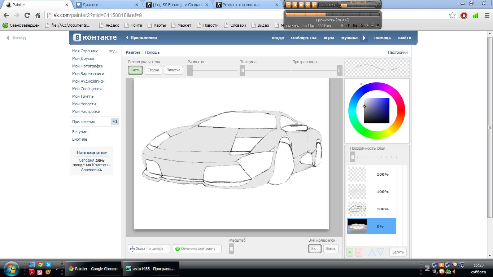
Task: Delete layer using the red minus button
Action: 358,252
